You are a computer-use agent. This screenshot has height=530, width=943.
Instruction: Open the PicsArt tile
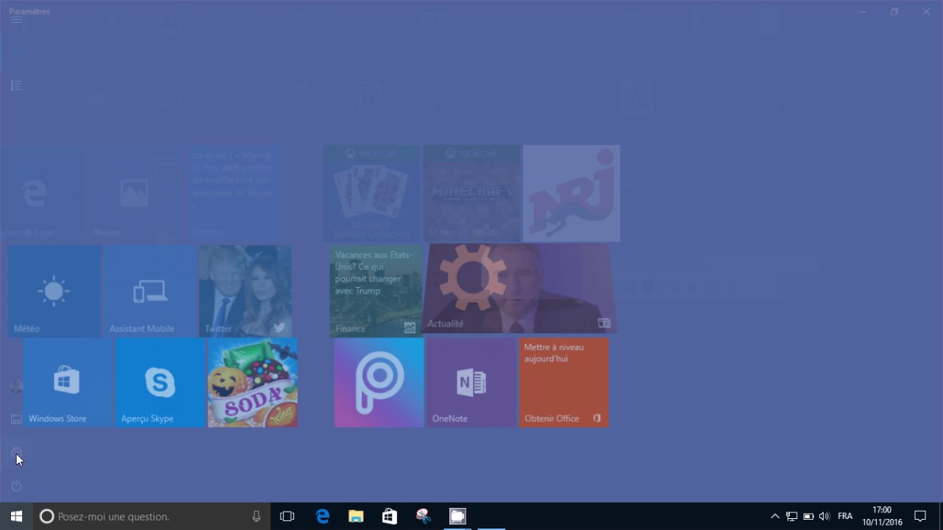[x=379, y=383]
